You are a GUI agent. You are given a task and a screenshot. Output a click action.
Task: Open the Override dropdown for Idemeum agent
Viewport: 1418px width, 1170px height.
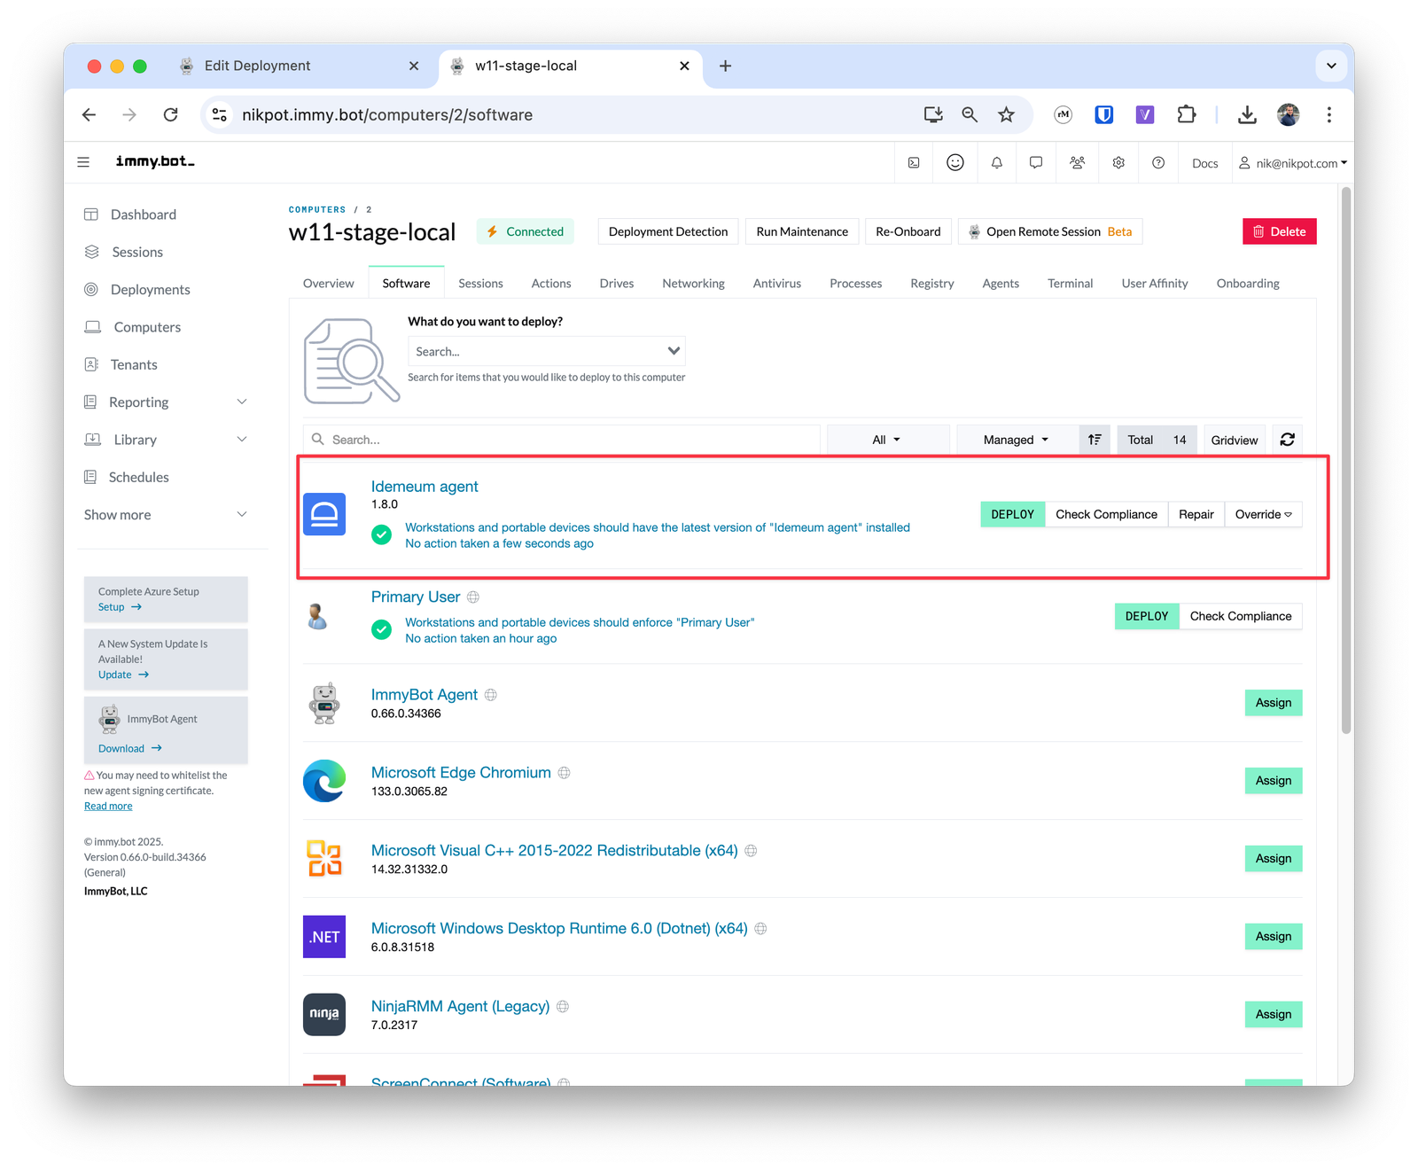coord(1263,514)
